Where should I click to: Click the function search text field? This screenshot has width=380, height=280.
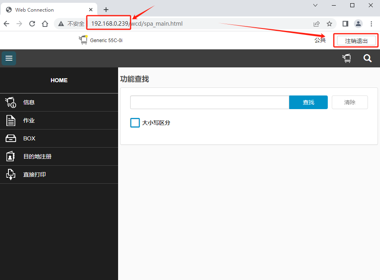pos(209,102)
